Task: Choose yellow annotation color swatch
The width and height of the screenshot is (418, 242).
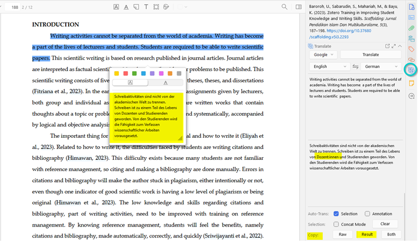Action: (x=117, y=73)
